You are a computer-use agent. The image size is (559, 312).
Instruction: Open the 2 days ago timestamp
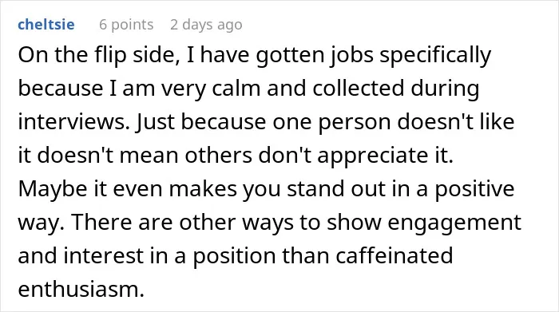click(206, 25)
